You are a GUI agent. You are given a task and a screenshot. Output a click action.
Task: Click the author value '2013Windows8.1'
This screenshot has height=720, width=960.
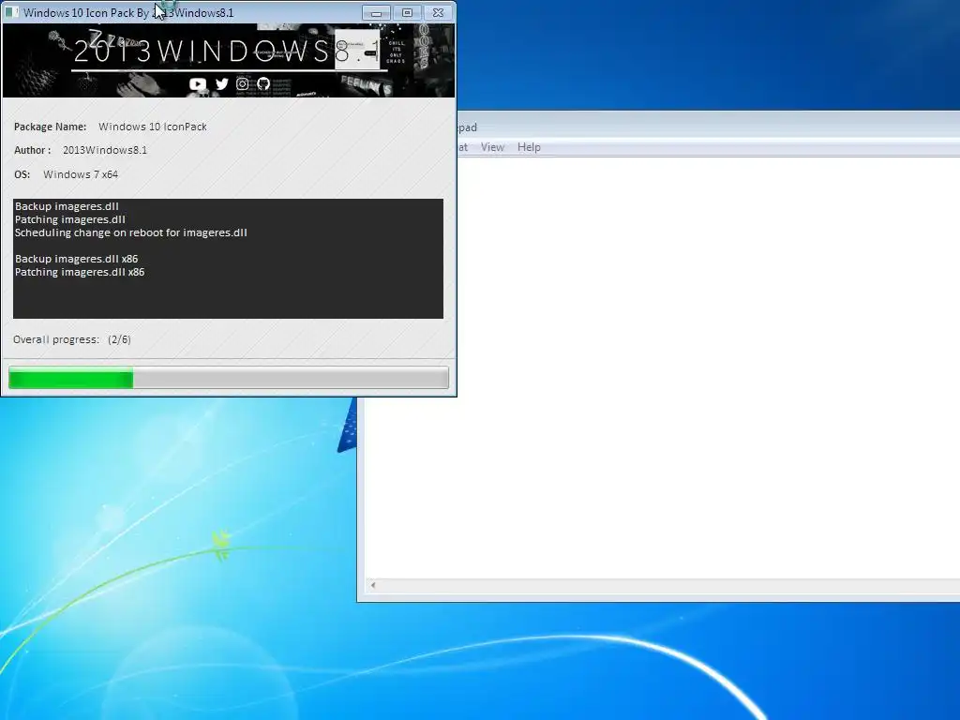point(105,150)
